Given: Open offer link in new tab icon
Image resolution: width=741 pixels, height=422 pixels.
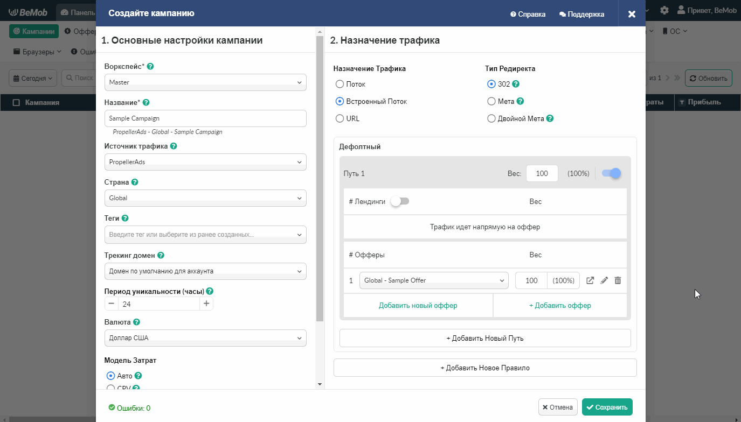Looking at the screenshot, I should [x=590, y=280].
